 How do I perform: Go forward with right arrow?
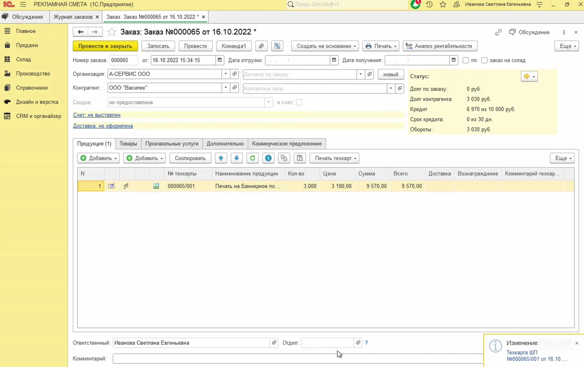[95, 32]
